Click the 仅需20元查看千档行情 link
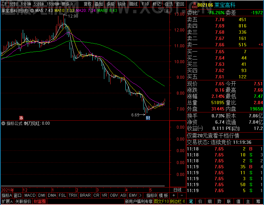The image size is (264, 205). click(213, 136)
